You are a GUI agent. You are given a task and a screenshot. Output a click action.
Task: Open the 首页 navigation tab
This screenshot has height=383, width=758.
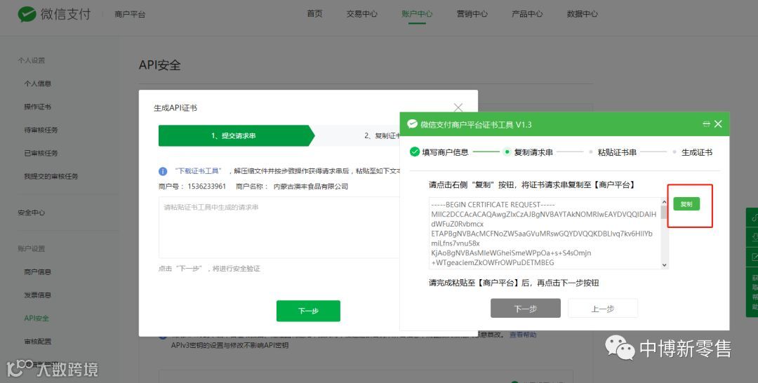[314, 13]
